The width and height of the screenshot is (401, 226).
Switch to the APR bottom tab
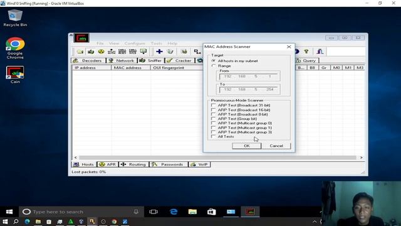click(x=108, y=164)
